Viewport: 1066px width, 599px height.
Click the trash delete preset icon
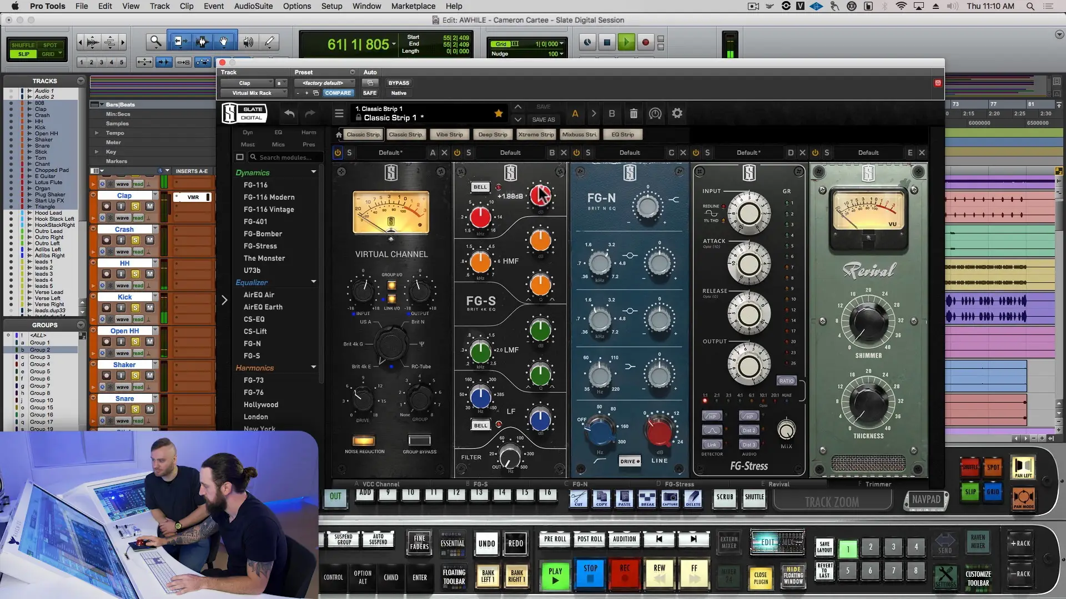click(x=633, y=114)
